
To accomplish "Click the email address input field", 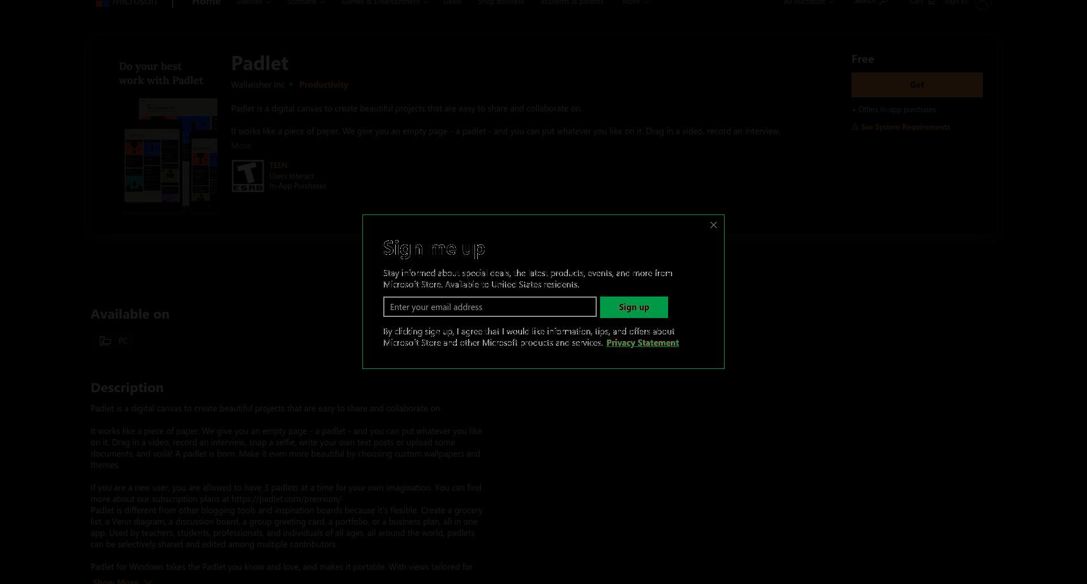I will point(490,307).
